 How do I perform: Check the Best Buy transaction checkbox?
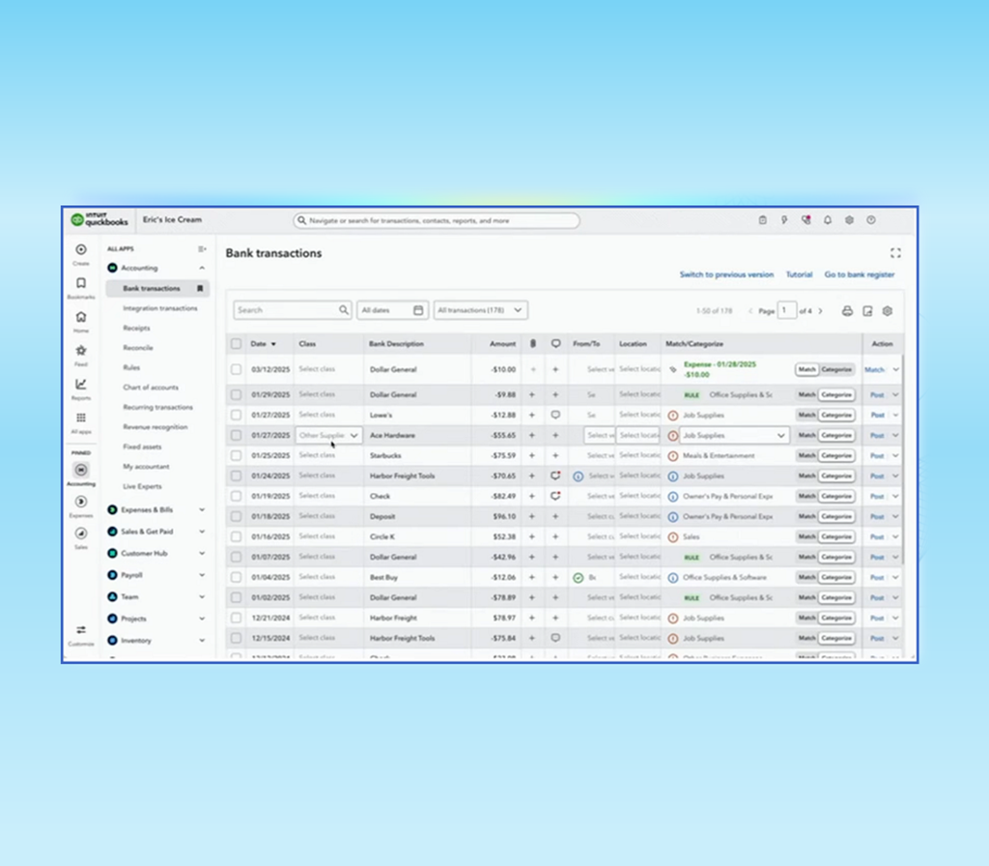pos(236,578)
